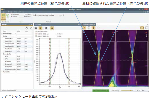150x100 pixels.
Task: Click the second reset arrow in Results
Action: [31, 28]
